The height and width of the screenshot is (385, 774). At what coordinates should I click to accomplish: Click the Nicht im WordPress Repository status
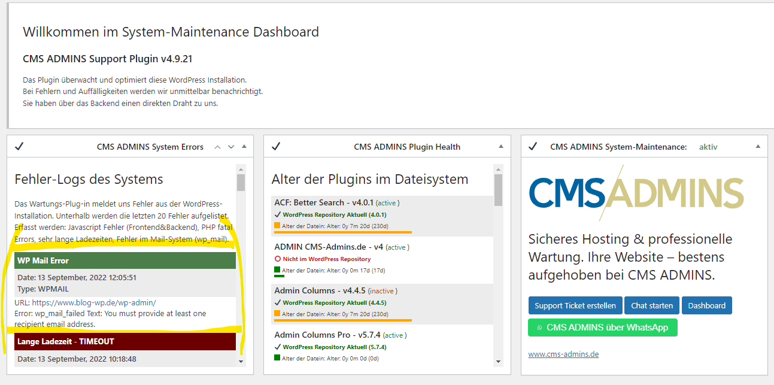327,259
